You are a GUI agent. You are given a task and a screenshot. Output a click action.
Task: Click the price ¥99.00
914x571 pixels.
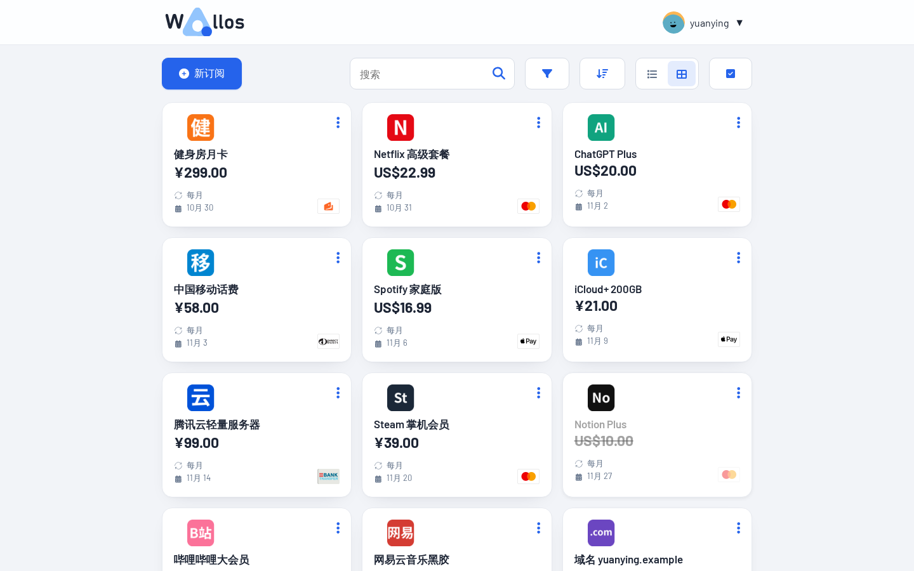197,443
